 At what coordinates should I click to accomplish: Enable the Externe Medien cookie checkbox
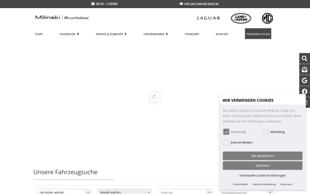[226, 143]
